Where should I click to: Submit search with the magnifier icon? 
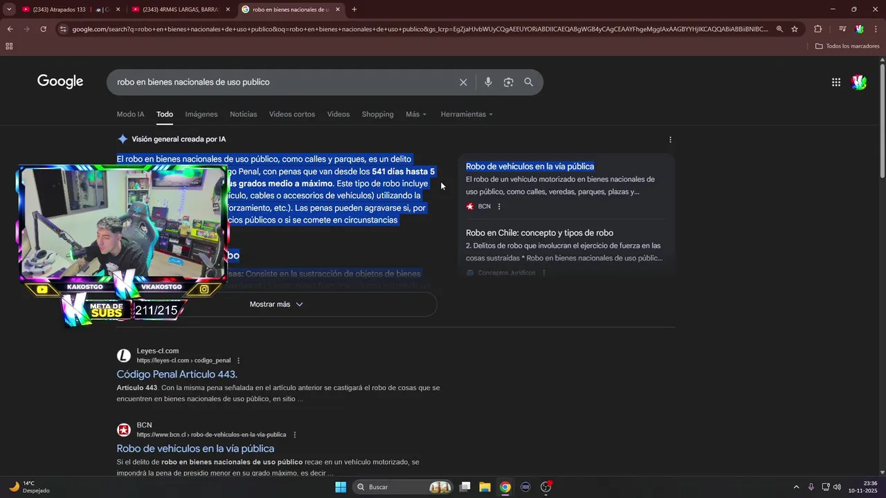(x=529, y=82)
